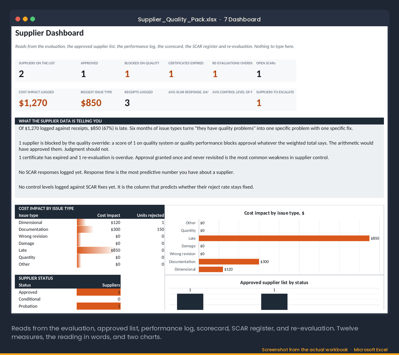Click the 'BLOCKED ON QUALITY' tile label

142,63
